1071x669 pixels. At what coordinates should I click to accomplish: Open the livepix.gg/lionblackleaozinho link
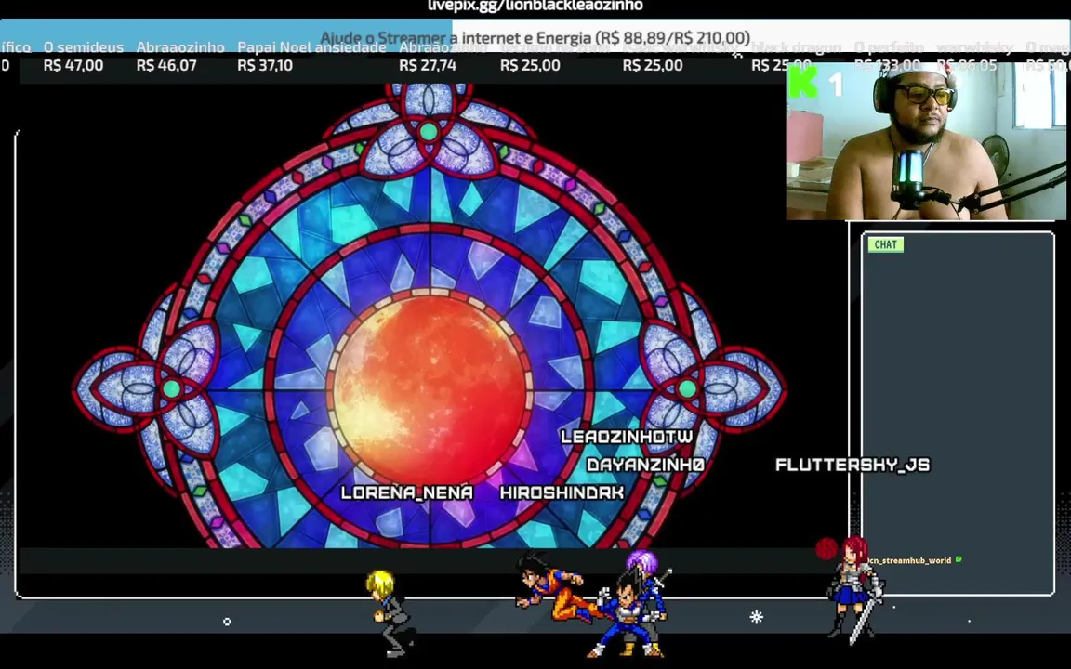(535, 7)
